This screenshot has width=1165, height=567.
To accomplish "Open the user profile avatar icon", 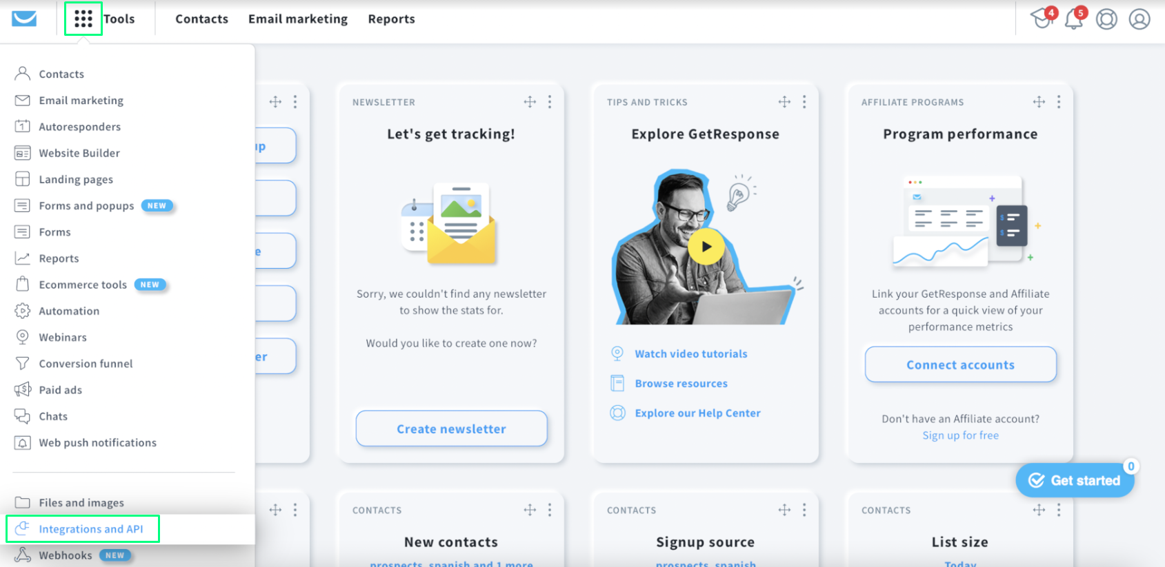I will (x=1139, y=19).
